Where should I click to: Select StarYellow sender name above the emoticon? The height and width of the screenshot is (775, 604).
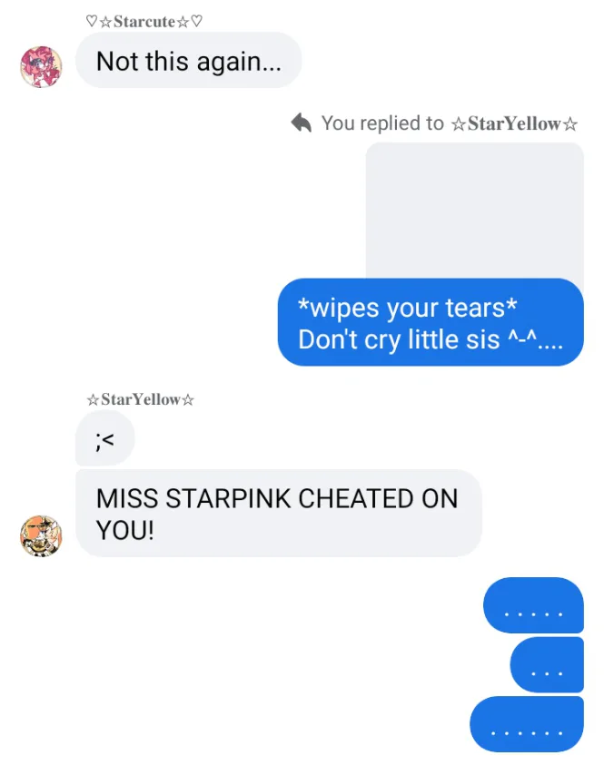click(141, 399)
